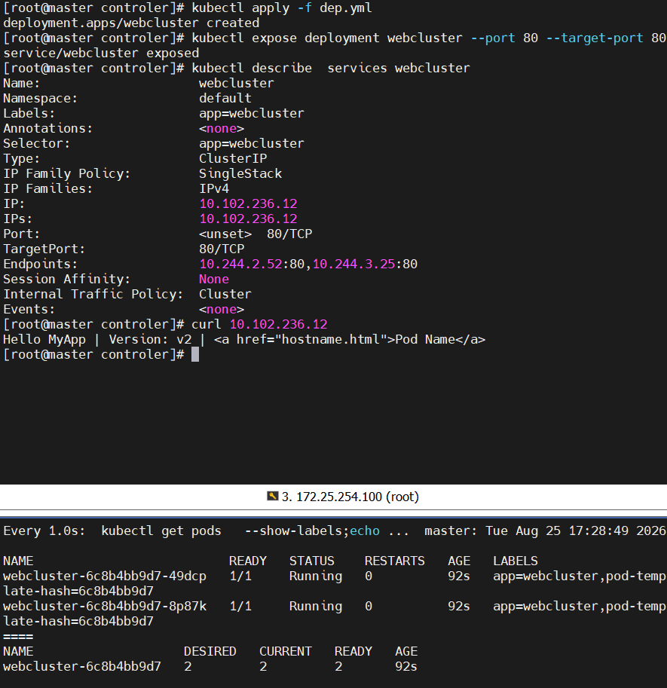Select IP '10.102.236.12' on IPs: line
This screenshot has height=688, width=667.
[x=249, y=219]
